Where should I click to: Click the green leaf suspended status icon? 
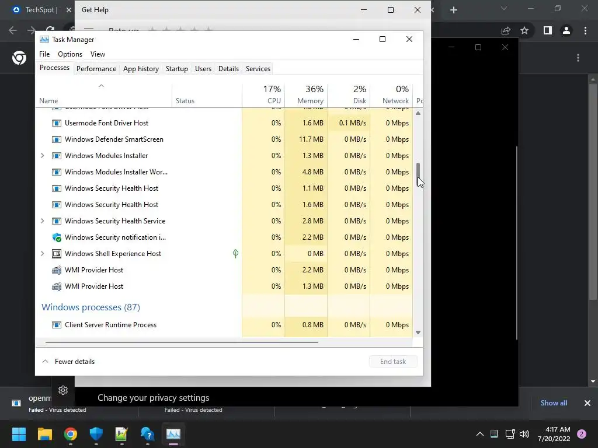coord(236,254)
